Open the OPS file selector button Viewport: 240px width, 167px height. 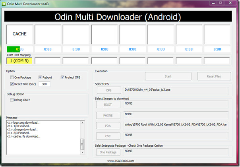(x=109, y=90)
